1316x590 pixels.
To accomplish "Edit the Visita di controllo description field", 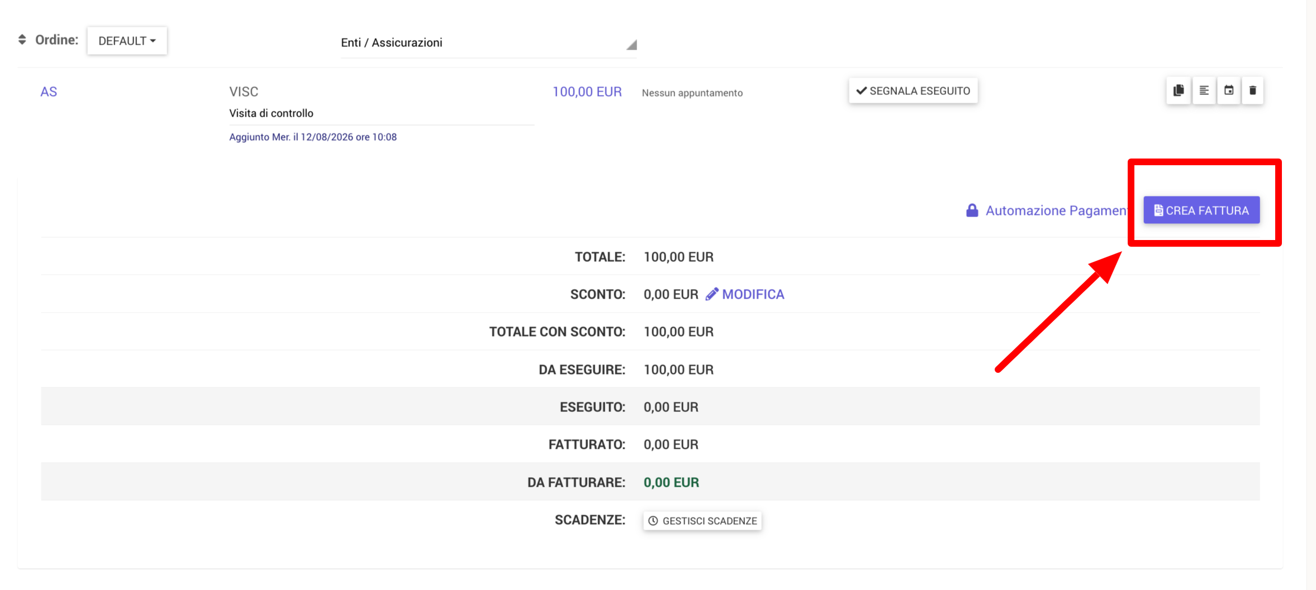I will pos(382,113).
